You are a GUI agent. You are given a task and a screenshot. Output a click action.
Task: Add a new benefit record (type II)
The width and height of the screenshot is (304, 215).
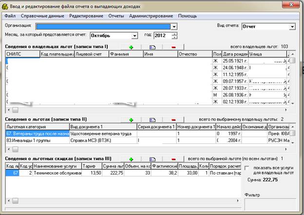[x=131, y=120]
